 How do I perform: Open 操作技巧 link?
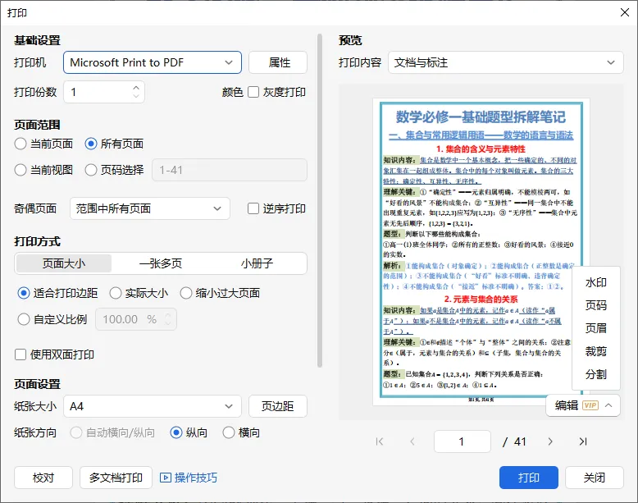click(x=195, y=478)
